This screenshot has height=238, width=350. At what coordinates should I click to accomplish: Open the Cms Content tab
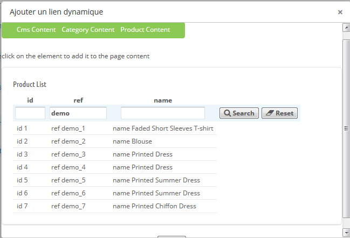click(36, 30)
